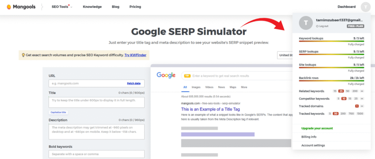Select 200 under Tracked keywords
The height and width of the screenshot is (159, 375).
coord(344,114)
